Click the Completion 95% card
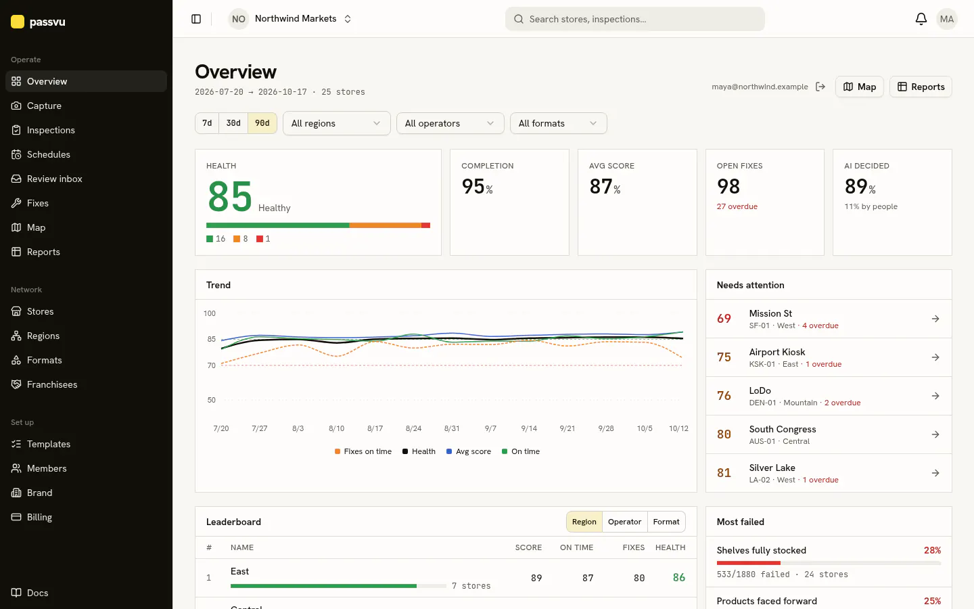Screen dimensions: 974x609 509,202
